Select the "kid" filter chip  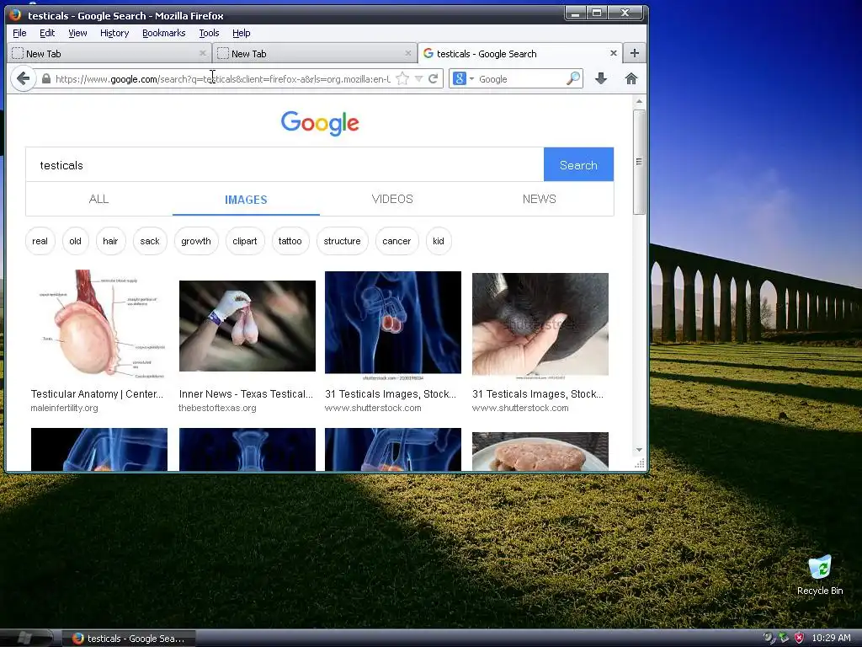(439, 241)
